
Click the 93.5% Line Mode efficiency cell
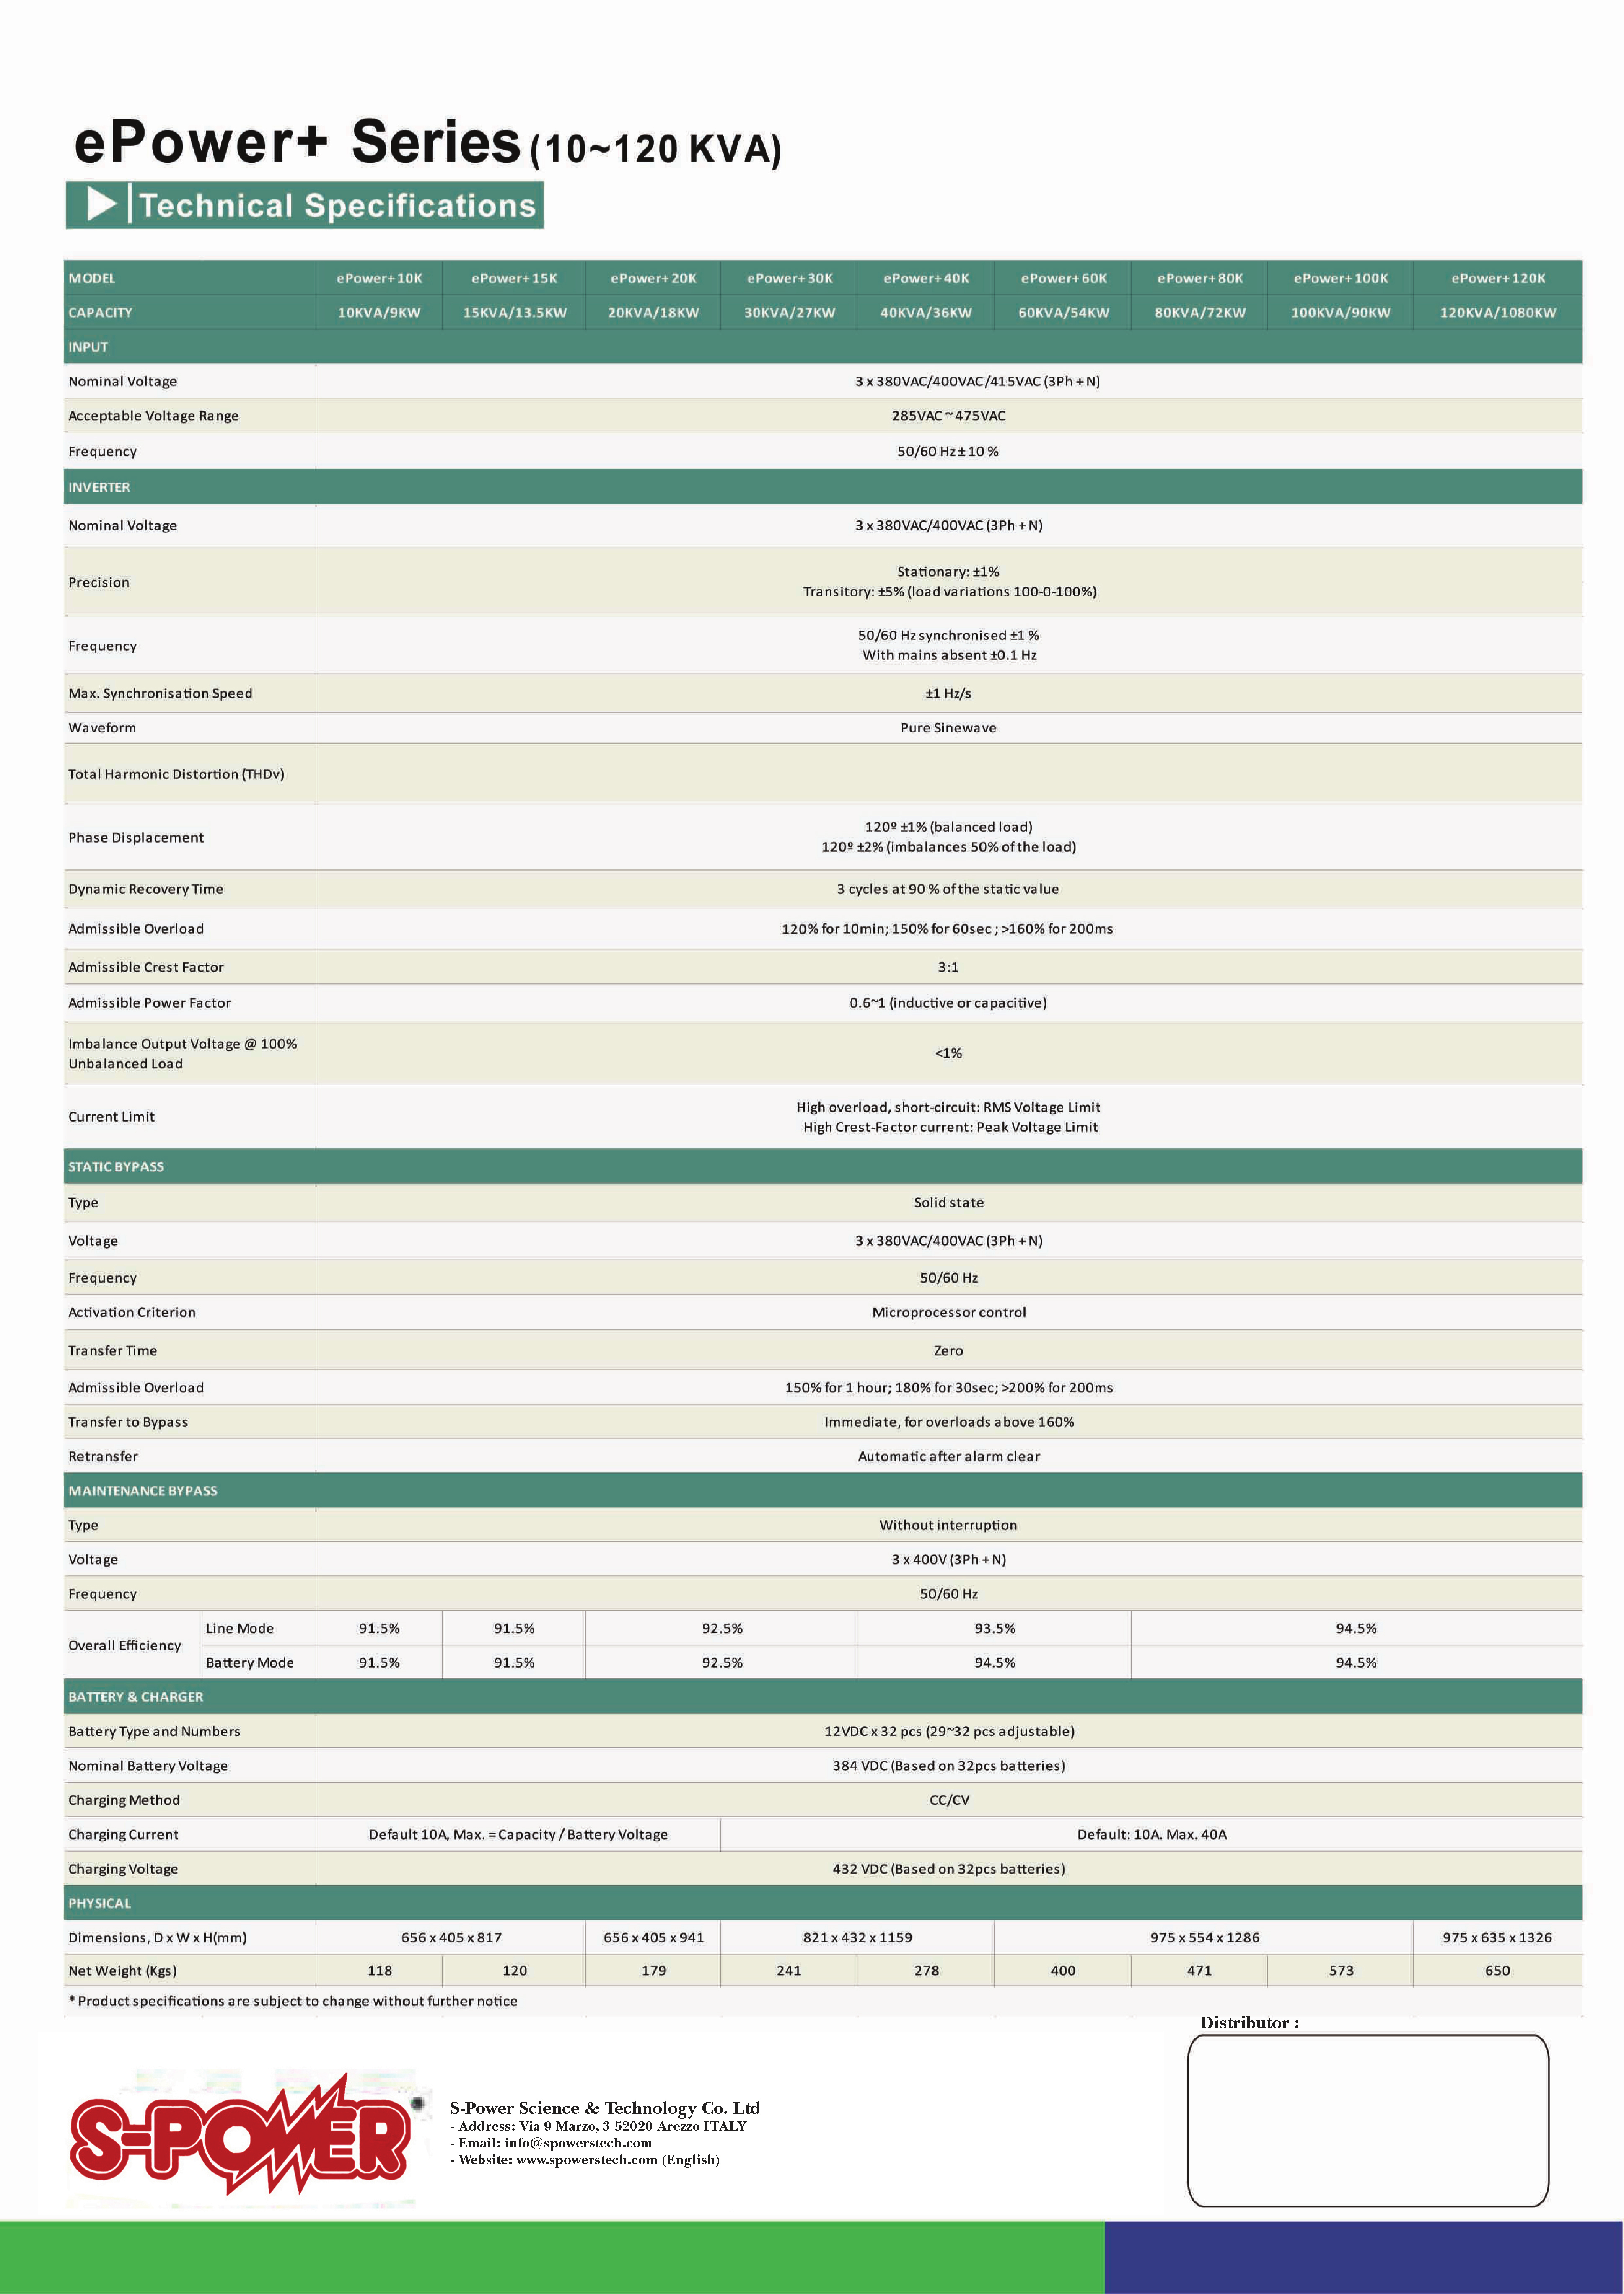[x=994, y=1628]
